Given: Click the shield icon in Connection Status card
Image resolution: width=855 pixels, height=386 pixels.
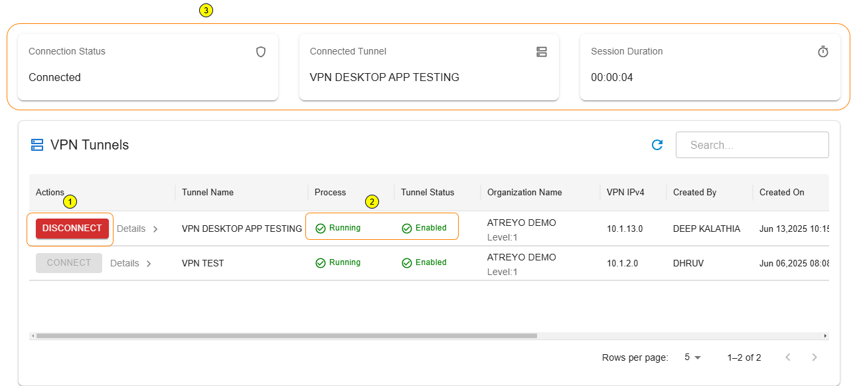Looking at the screenshot, I should coord(261,52).
